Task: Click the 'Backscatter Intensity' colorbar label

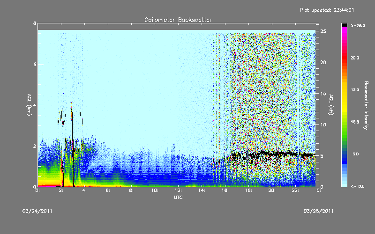Action: (366, 105)
